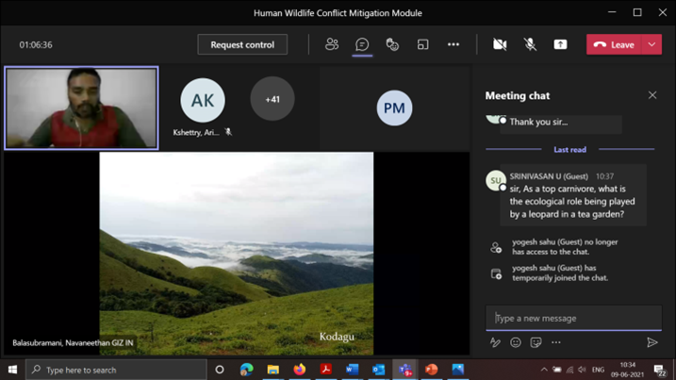Viewport: 676px width, 380px height.
Task: Expand more chat compose options ellipsis
Action: (556, 342)
